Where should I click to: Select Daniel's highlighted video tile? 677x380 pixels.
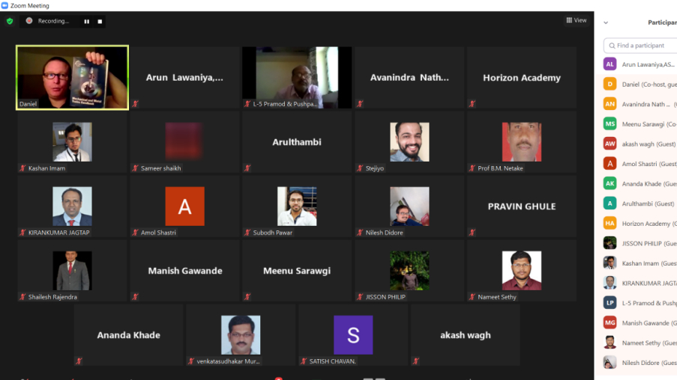[x=72, y=77]
